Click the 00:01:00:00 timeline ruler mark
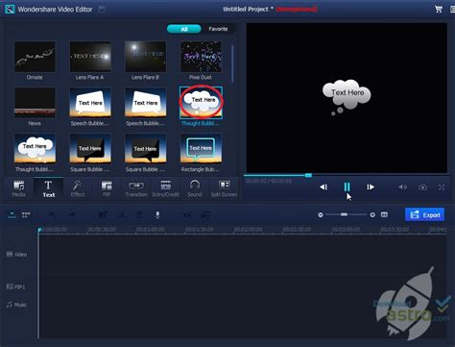This screenshot has width=455, height=347. (x=151, y=230)
